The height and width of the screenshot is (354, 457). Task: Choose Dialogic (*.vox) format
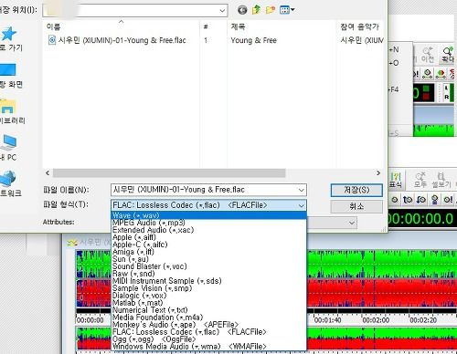click(208, 296)
